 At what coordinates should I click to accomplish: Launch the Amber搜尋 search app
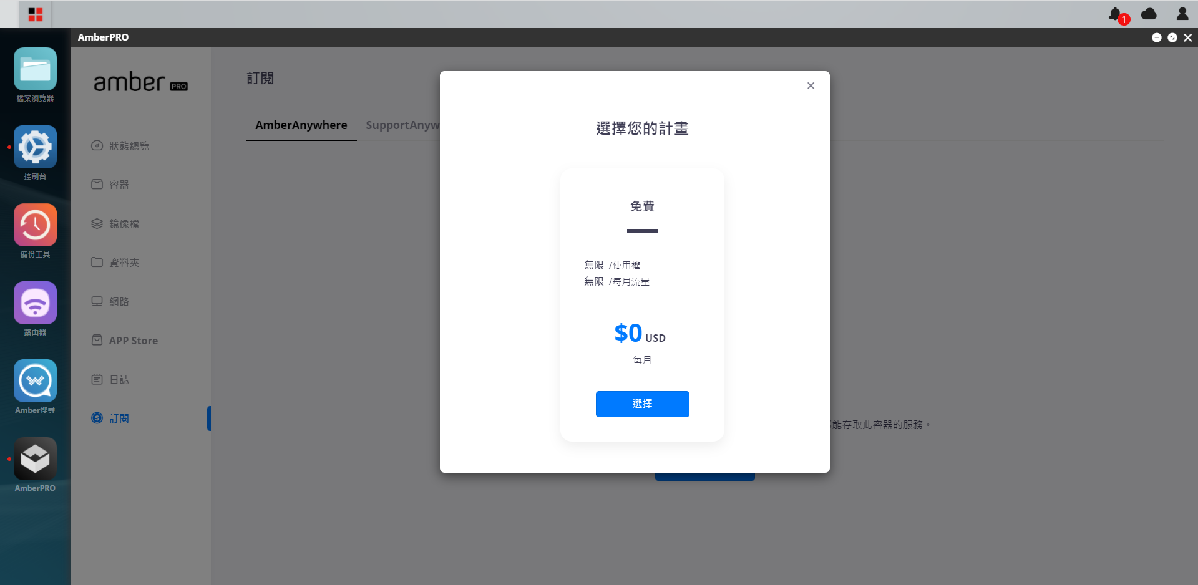[35, 381]
